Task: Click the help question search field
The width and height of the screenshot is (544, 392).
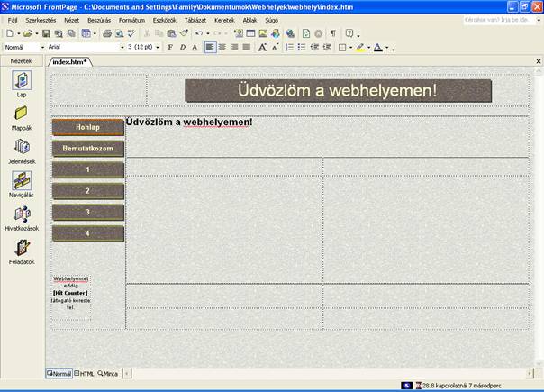Action: [498, 19]
